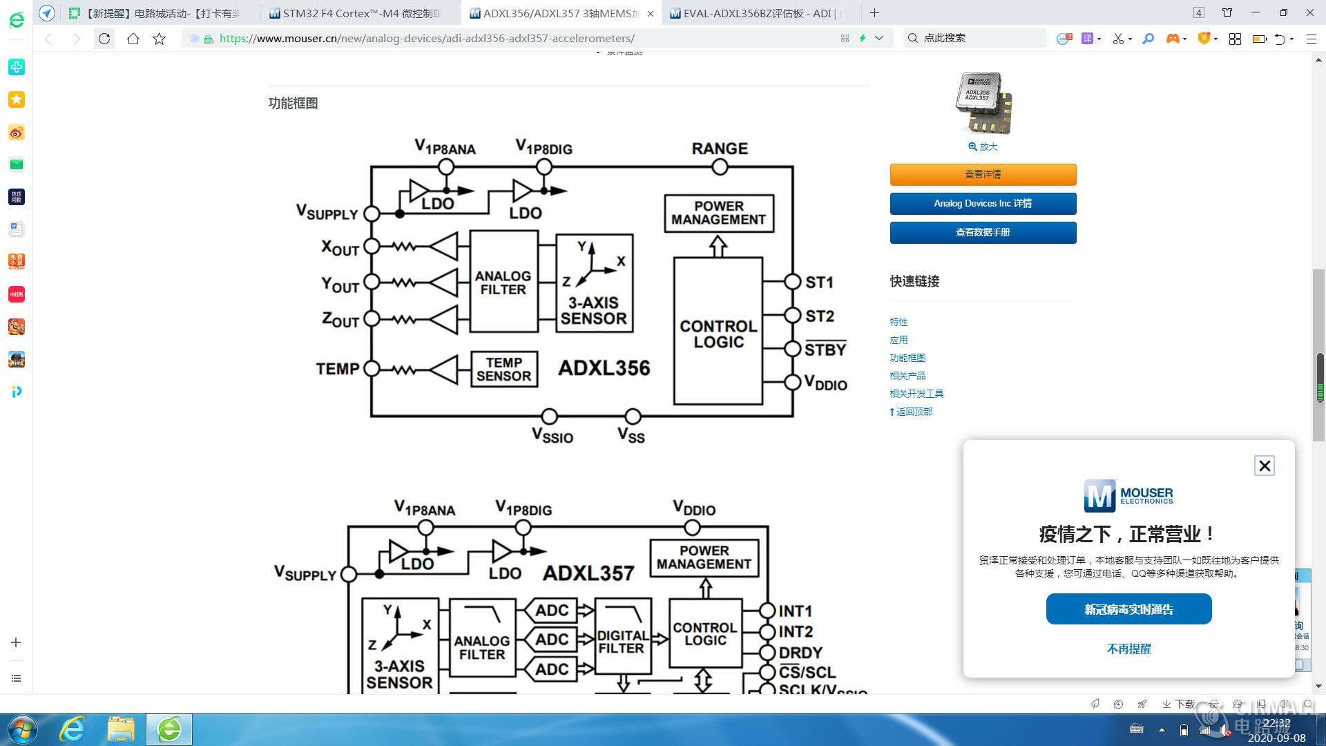
Task: Open translate dropdown arrow
Action: point(1099,39)
